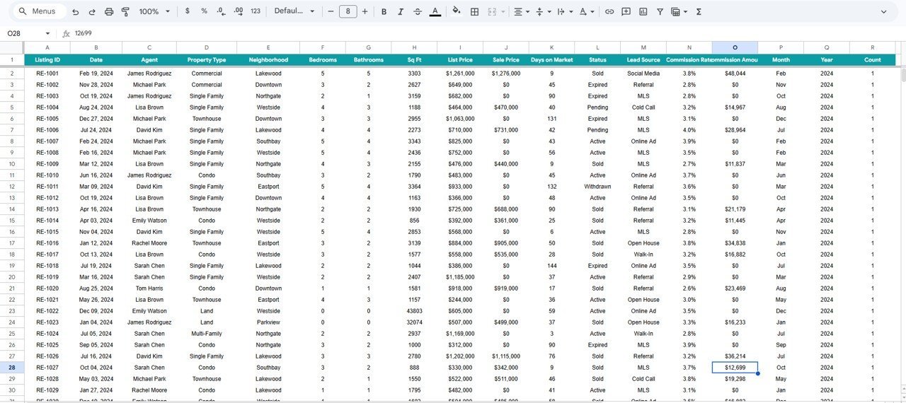Format as currency with dollar button
Image resolution: width=906 pixels, height=403 pixels.
187,12
